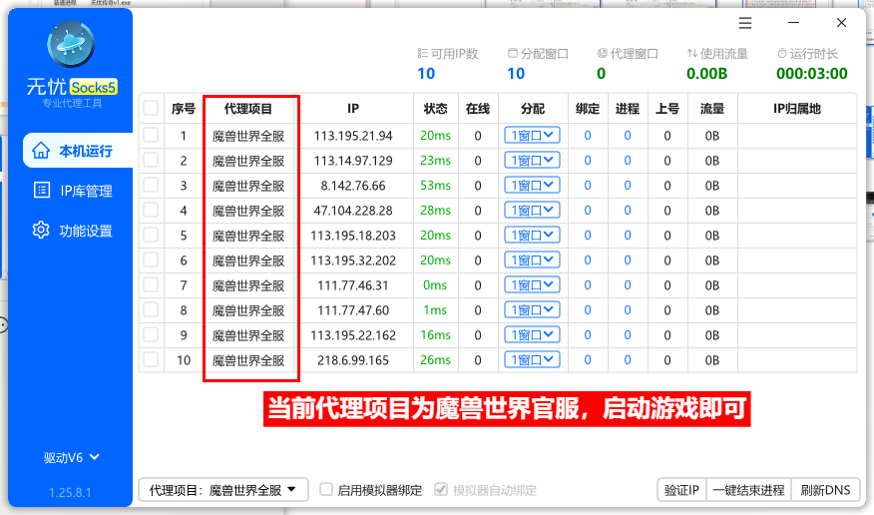Viewport: 874px width, 515px height.
Task: Open IP库管理 section
Action: pyautogui.click(x=73, y=191)
